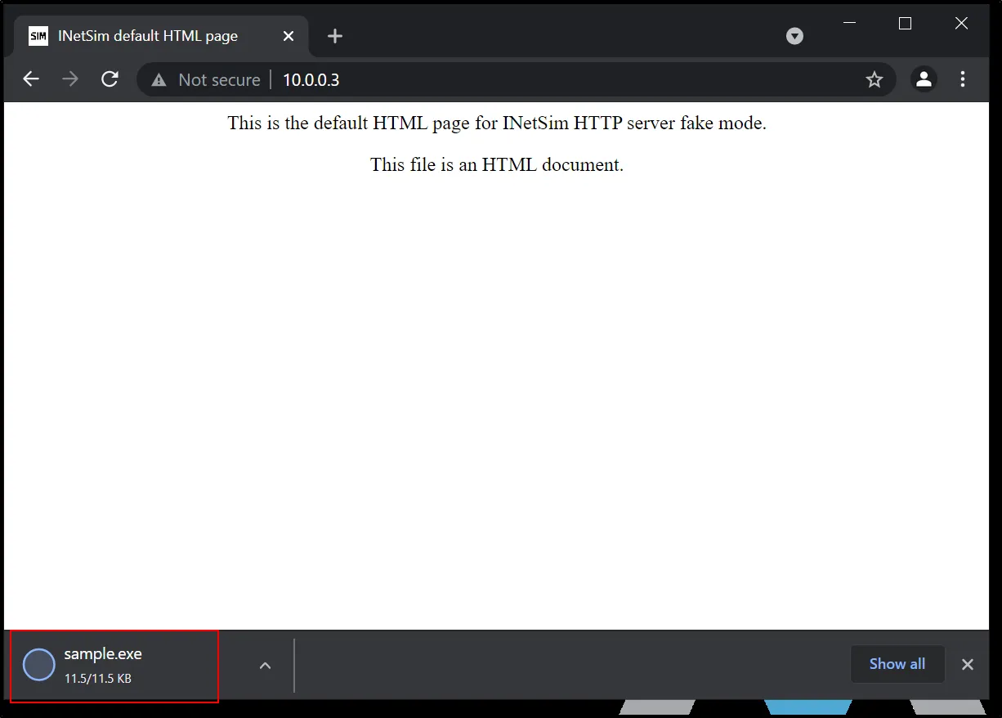Click the circular file icon beside sample.exe
The width and height of the screenshot is (1002, 718).
tap(38, 665)
